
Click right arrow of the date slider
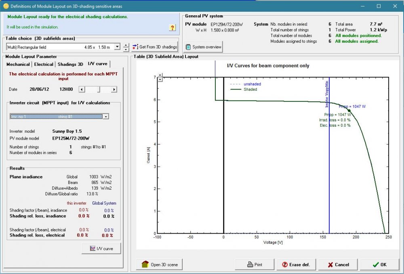[114, 89]
